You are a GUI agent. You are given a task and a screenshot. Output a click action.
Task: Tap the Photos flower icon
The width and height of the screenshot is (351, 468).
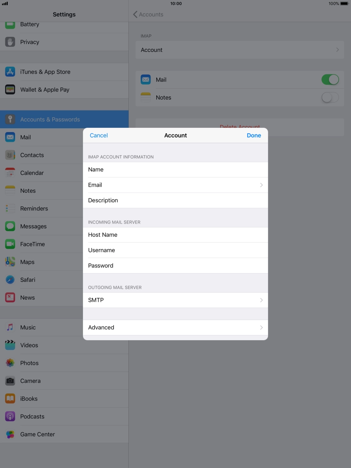[10, 363]
